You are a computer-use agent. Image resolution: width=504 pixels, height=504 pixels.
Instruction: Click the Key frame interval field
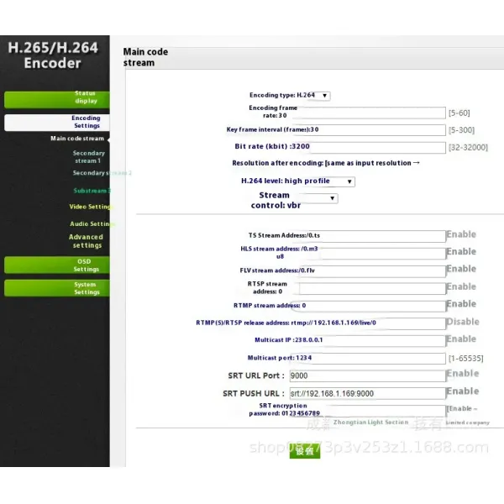coord(369,130)
